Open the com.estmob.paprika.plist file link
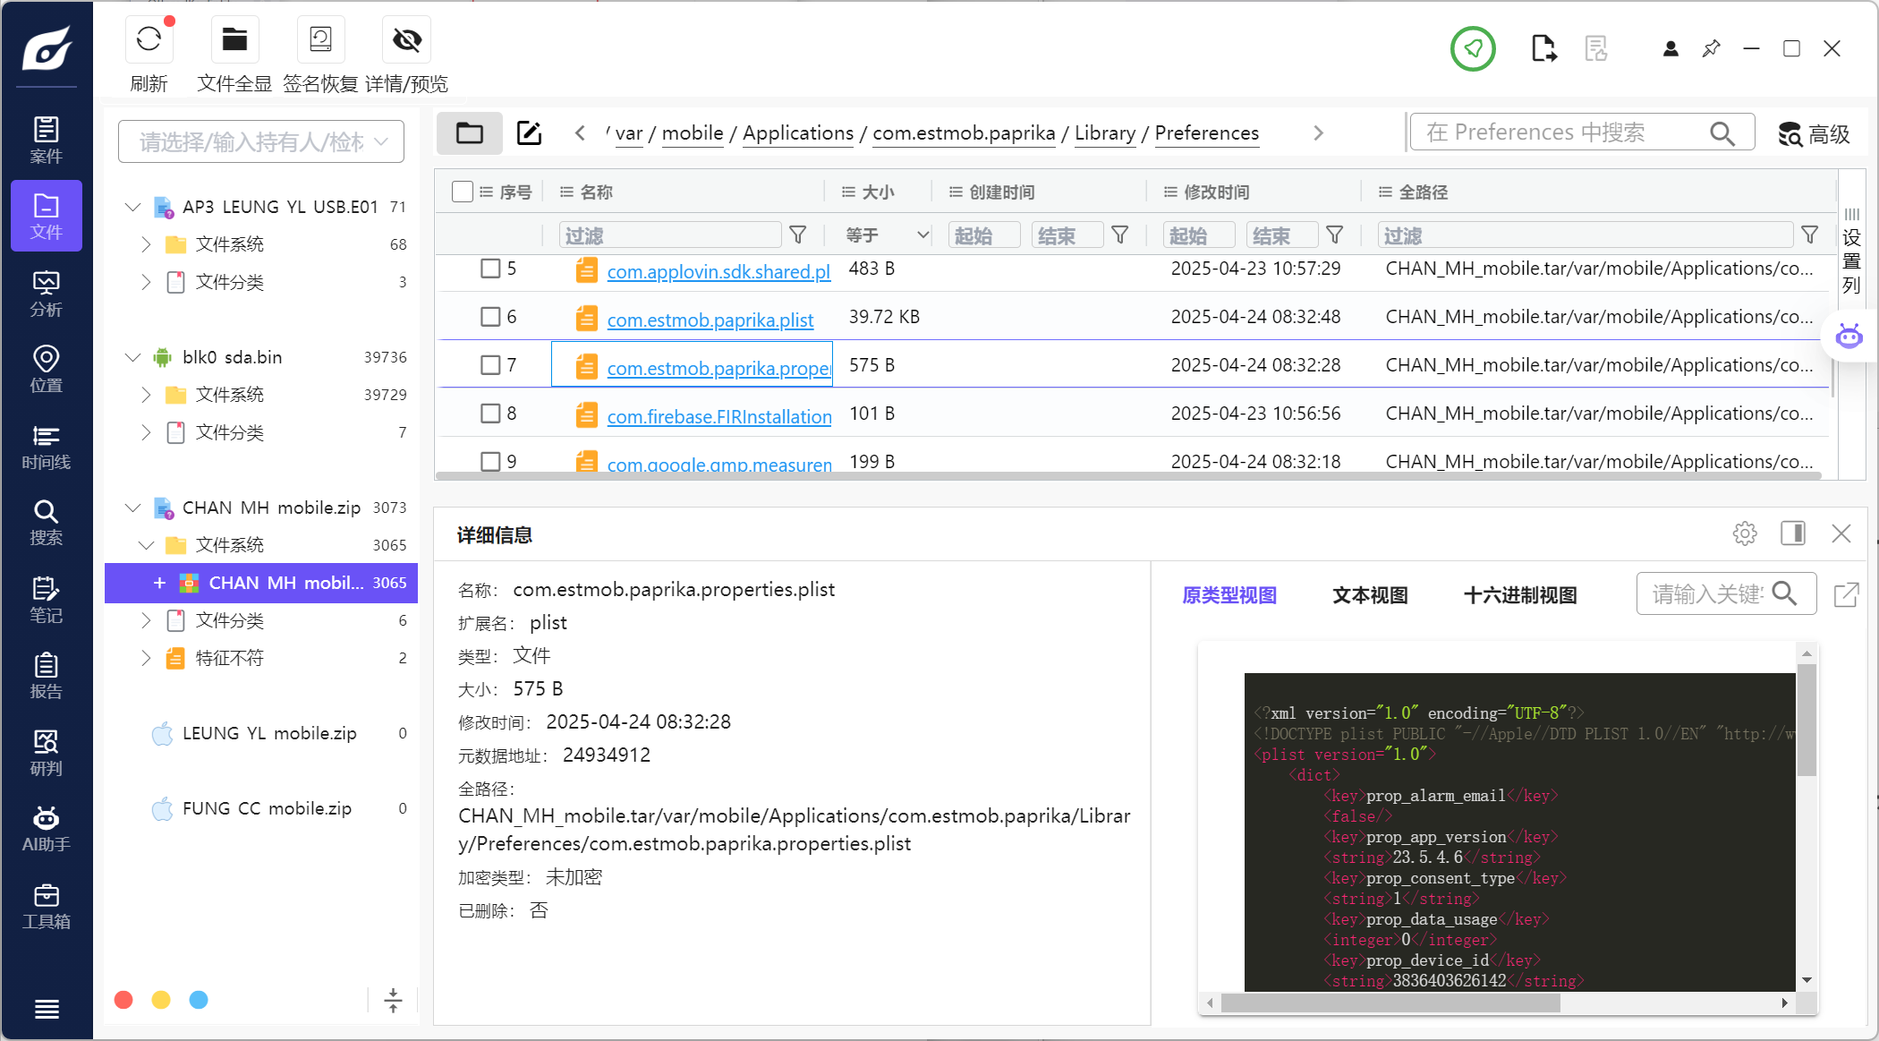The image size is (1879, 1041). pyautogui.click(x=710, y=320)
